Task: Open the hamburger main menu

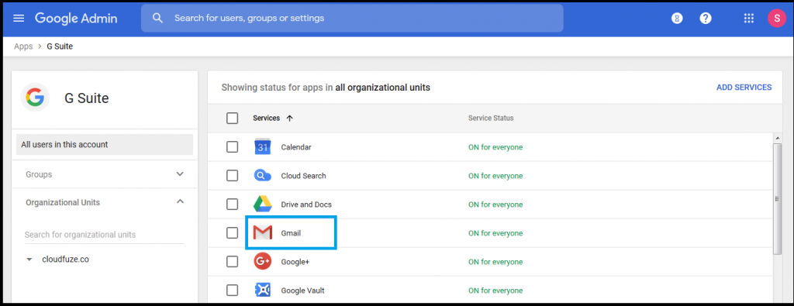Action: pos(19,19)
